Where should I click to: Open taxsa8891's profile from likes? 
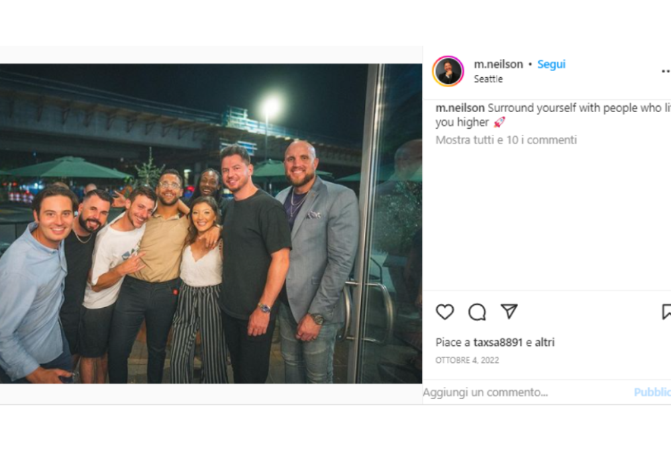pyautogui.click(x=498, y=343)
